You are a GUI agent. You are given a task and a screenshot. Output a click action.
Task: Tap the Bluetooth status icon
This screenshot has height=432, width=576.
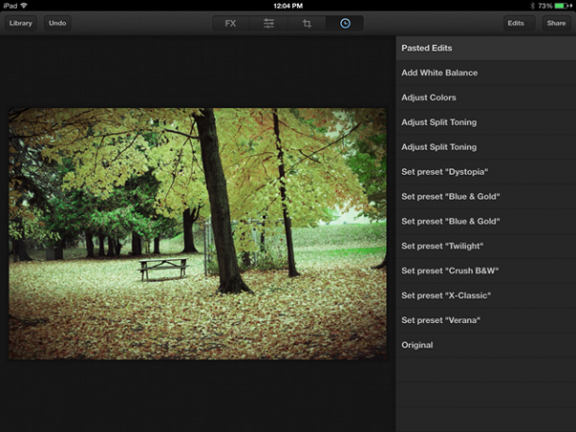click(x=532, y=6)
